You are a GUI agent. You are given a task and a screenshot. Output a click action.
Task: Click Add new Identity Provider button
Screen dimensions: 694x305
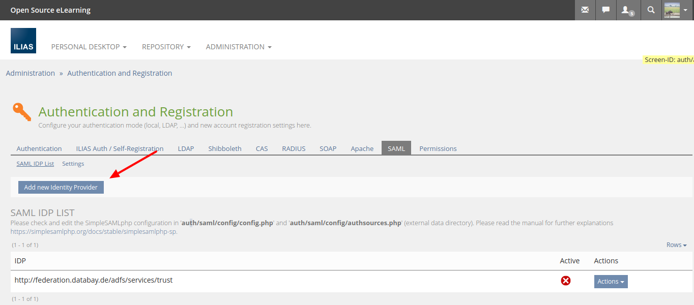pyautogui.click(x=61, y=187)
